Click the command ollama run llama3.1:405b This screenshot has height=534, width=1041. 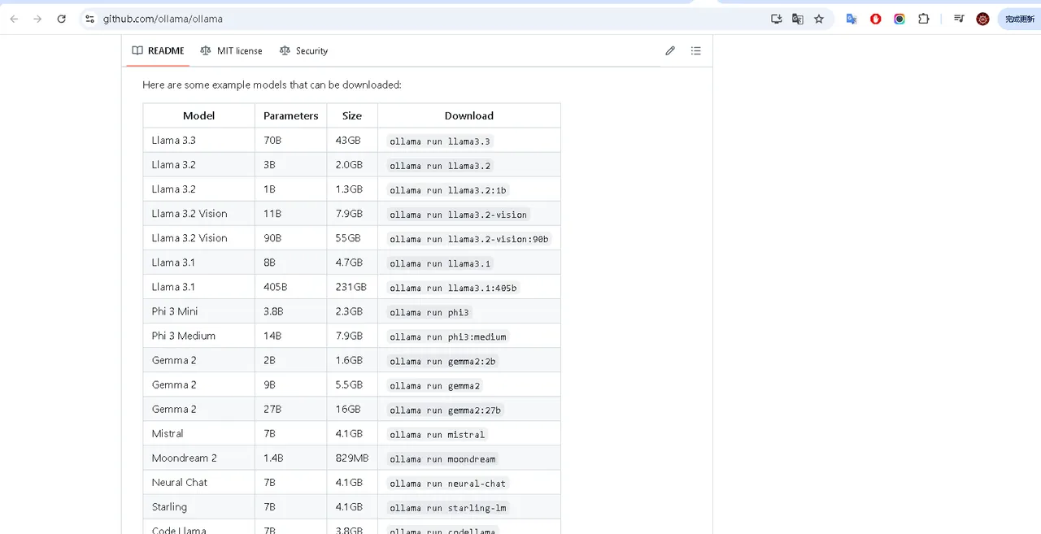pos(453,287)
